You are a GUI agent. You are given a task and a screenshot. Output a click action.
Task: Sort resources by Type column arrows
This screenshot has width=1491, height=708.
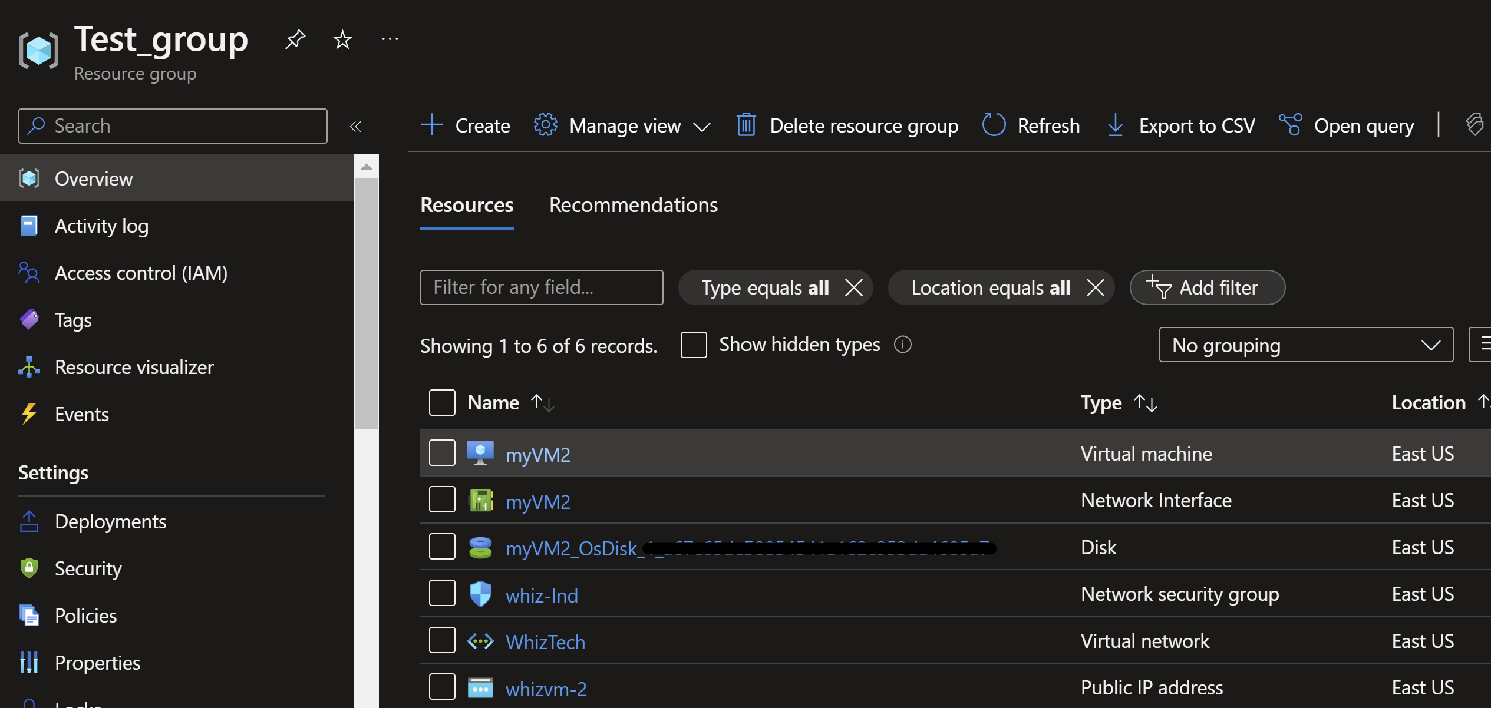coord(1146,403)
